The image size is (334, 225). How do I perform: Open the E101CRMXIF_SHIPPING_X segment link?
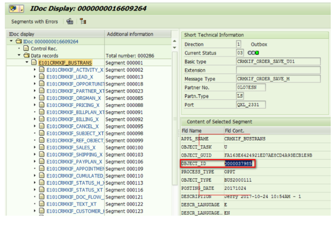point(74,155)
